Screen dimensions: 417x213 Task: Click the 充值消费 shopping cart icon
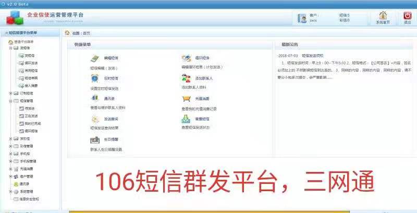[187, 99]
